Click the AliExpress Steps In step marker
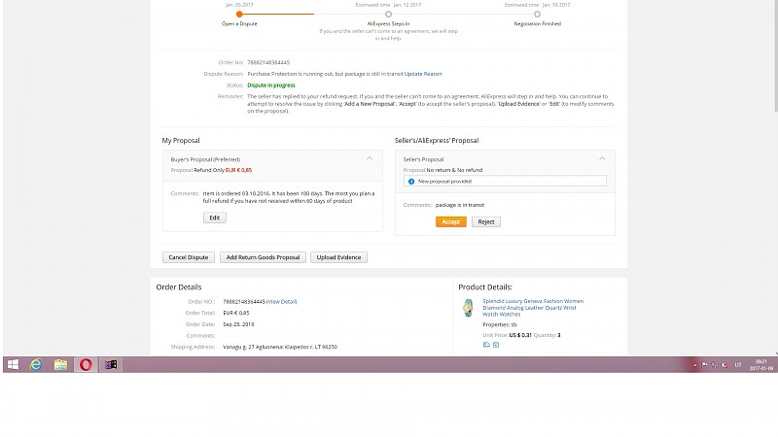Image resolution: width=778 pixels, height=437 pixels. click(388, 15)
